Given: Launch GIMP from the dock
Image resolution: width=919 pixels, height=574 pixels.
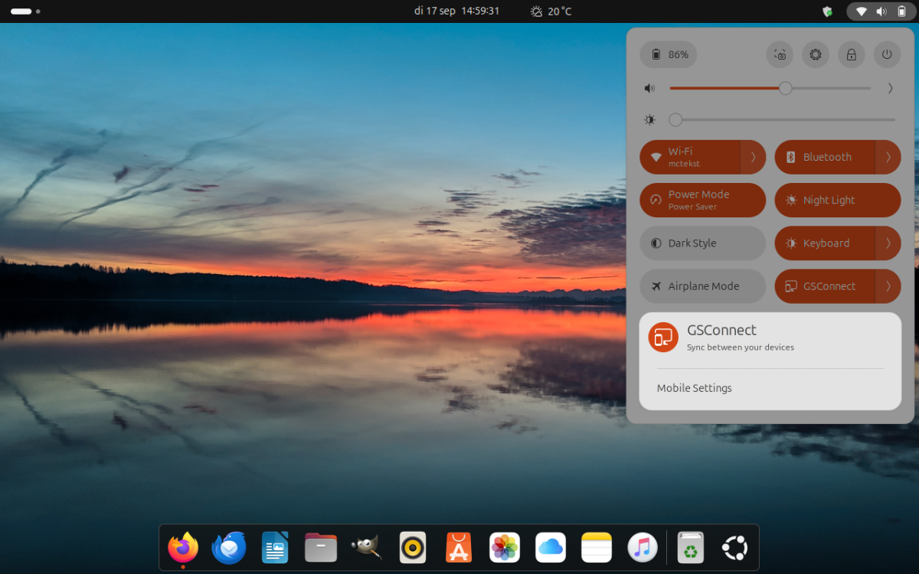Looking at the screenshot, I should tap(366, 547).
